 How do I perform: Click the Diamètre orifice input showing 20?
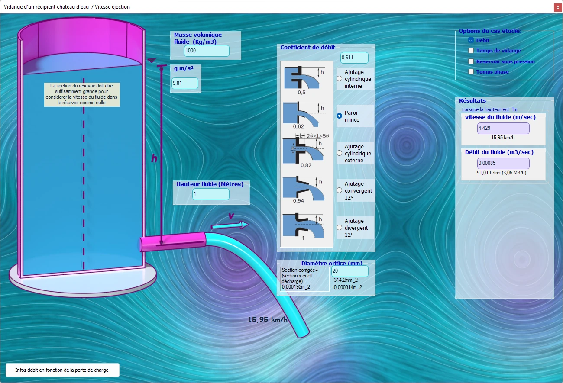pos(349,271)
